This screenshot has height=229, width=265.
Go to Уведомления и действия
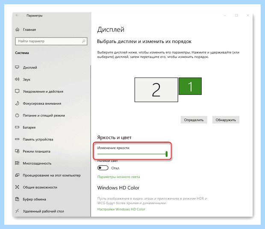click(x=43, y=92)
